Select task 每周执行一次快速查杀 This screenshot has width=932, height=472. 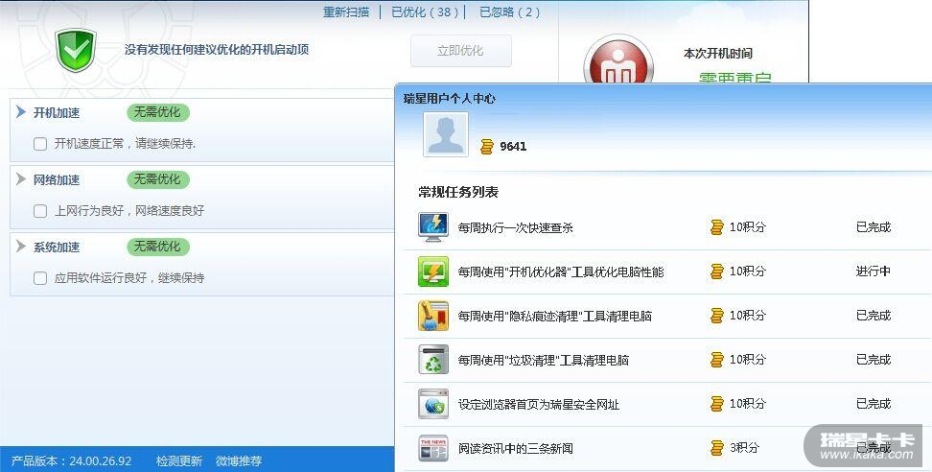pos(515,227)
